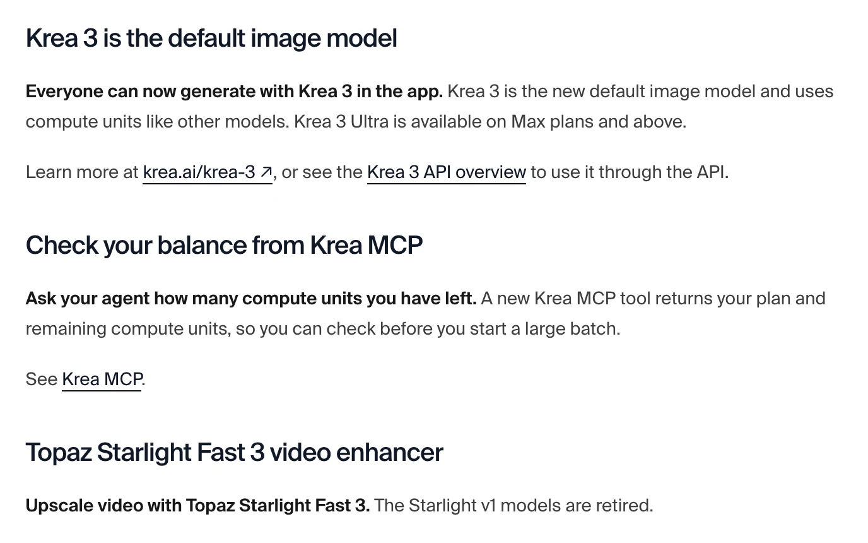This screenshot has width=868, height=543.
Task: Open the krea.ai/krea-3 link
Action: (208, 172)
